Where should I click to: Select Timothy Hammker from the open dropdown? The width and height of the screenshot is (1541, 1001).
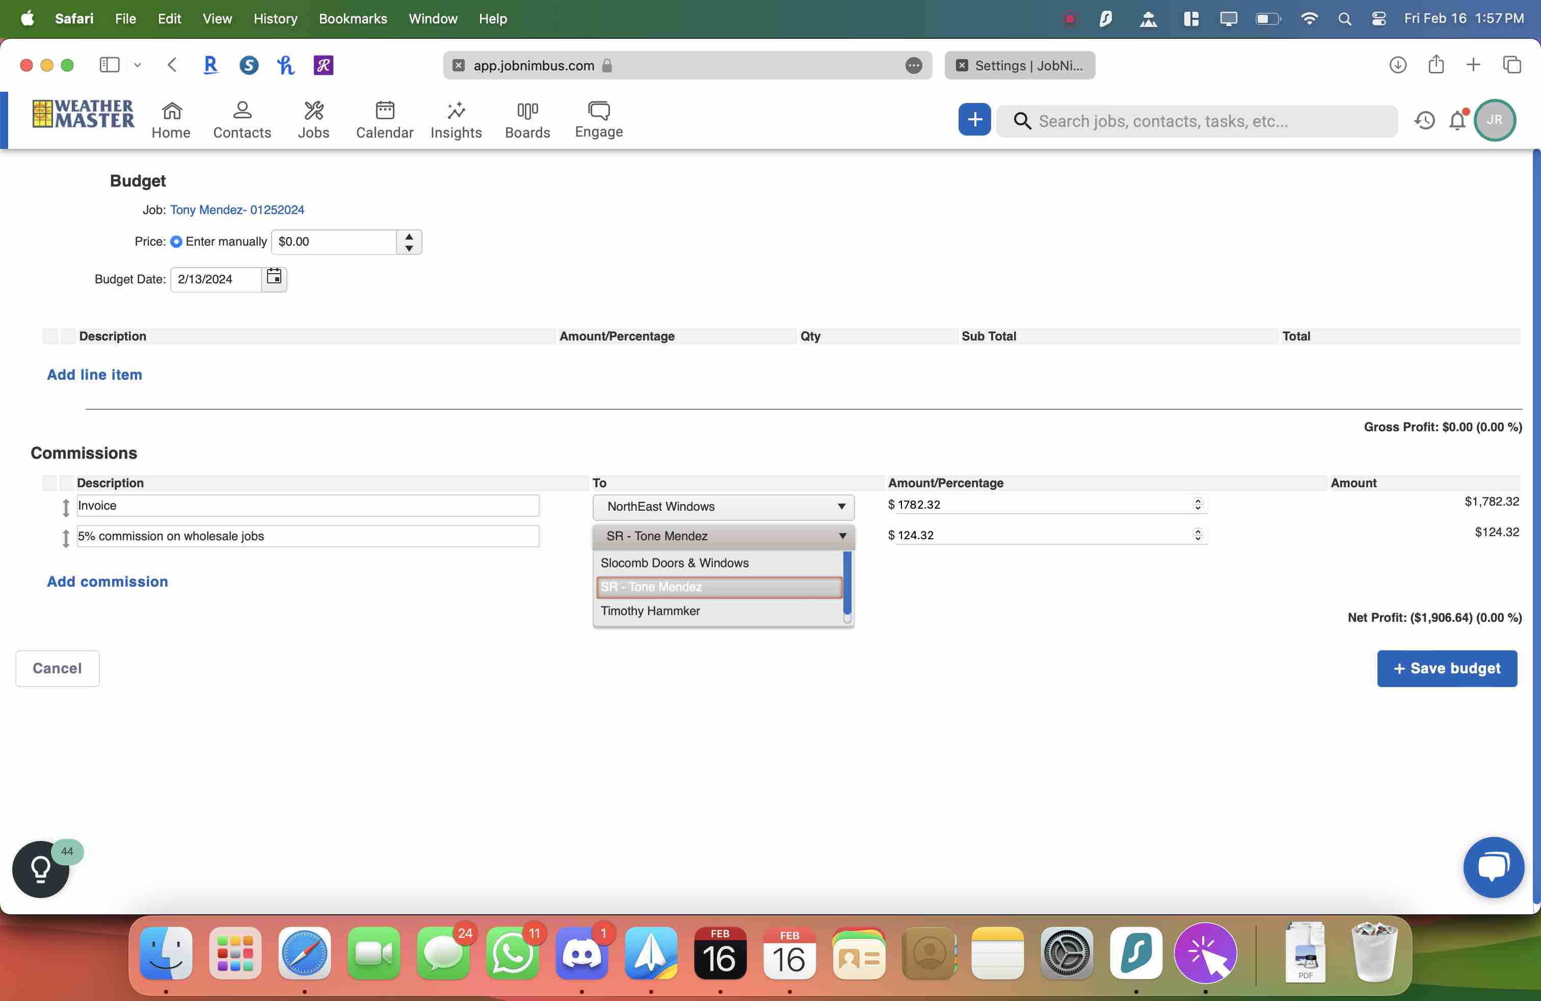pyautogui.click(x=650, y=611)
